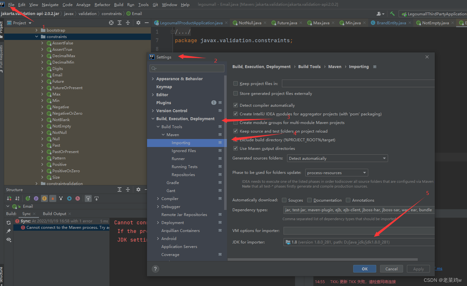Screen dimensions: 467x286
Task: Open the Tools menu
Action: [143, 4]
